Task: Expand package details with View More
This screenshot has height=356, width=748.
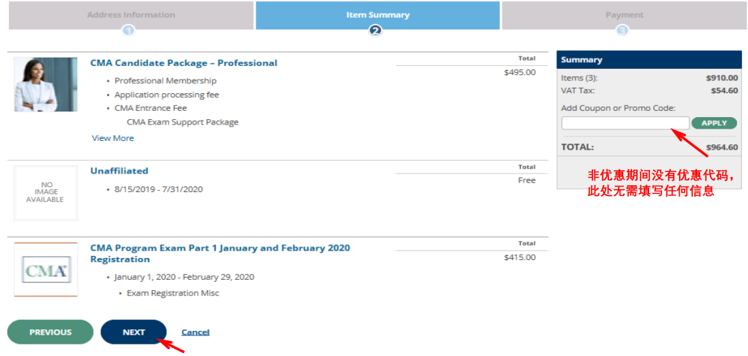Action: [x=113, y=138]
